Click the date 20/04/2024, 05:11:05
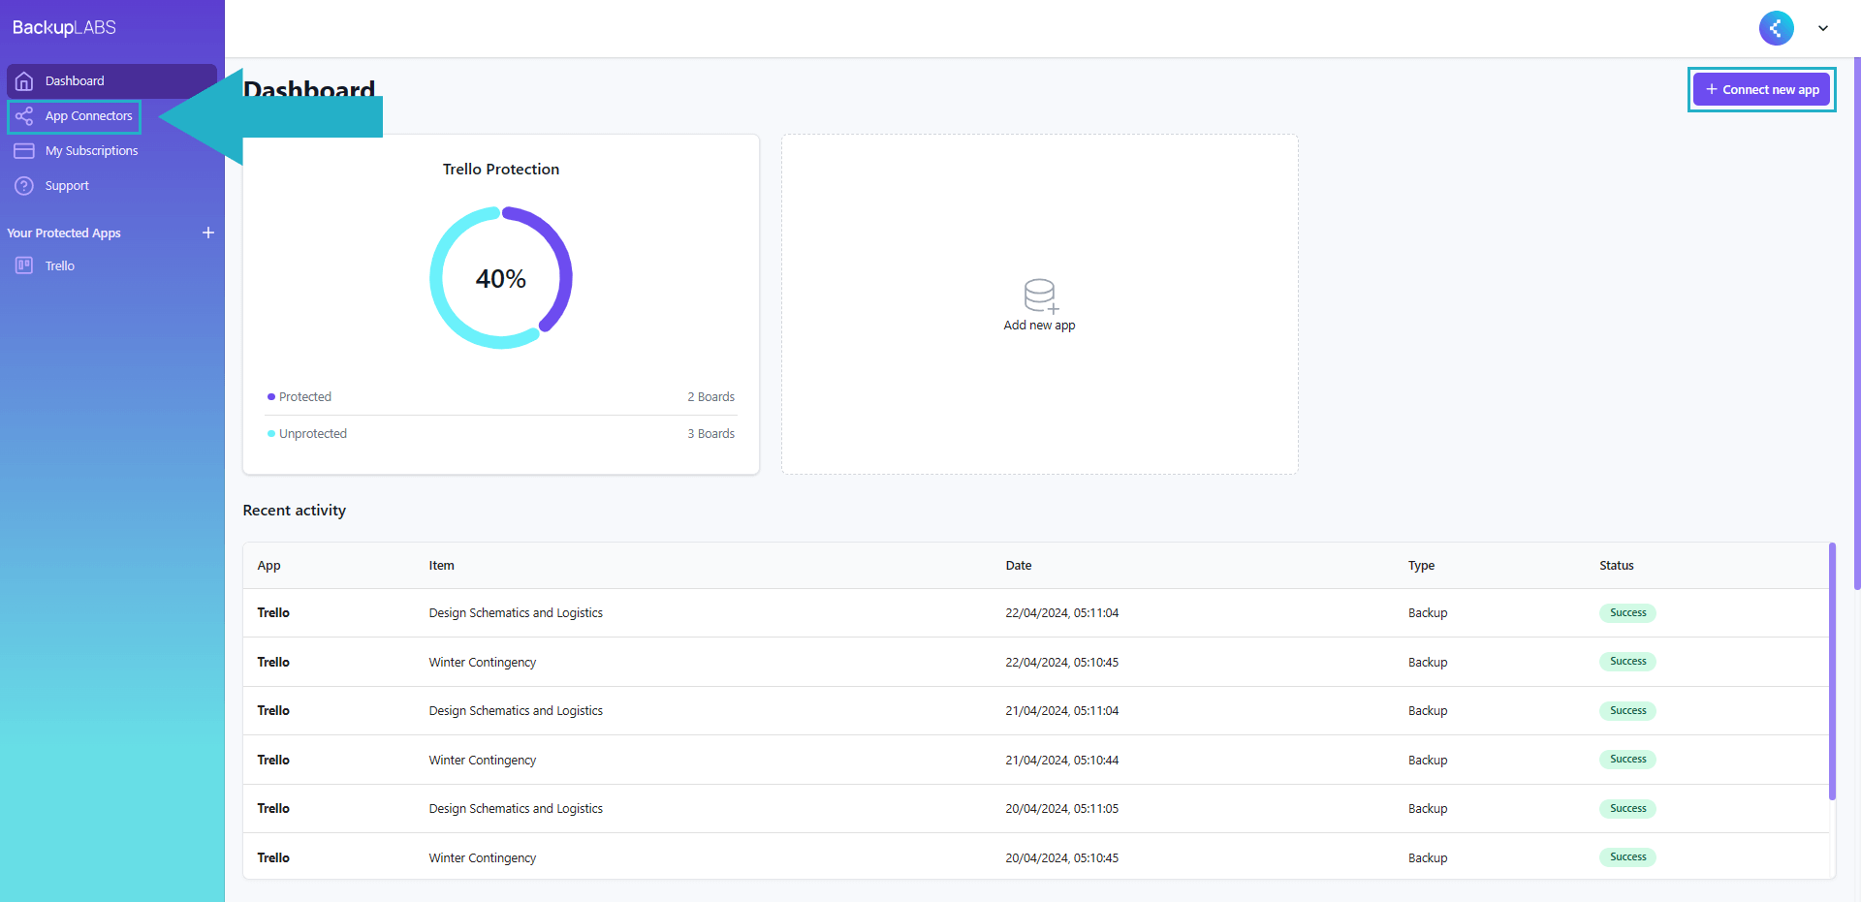Screen dimensions: 1861x902 click(x=1061, y=809)
